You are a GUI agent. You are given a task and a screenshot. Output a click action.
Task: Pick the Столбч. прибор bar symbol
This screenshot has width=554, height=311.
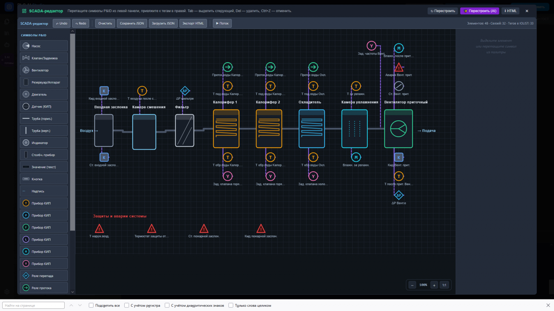point(44,155)
